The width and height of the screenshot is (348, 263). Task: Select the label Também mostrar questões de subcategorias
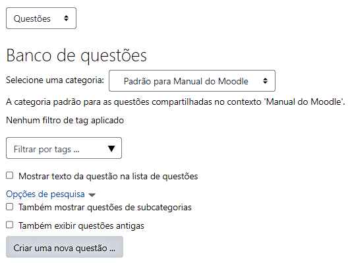[105, 207]
